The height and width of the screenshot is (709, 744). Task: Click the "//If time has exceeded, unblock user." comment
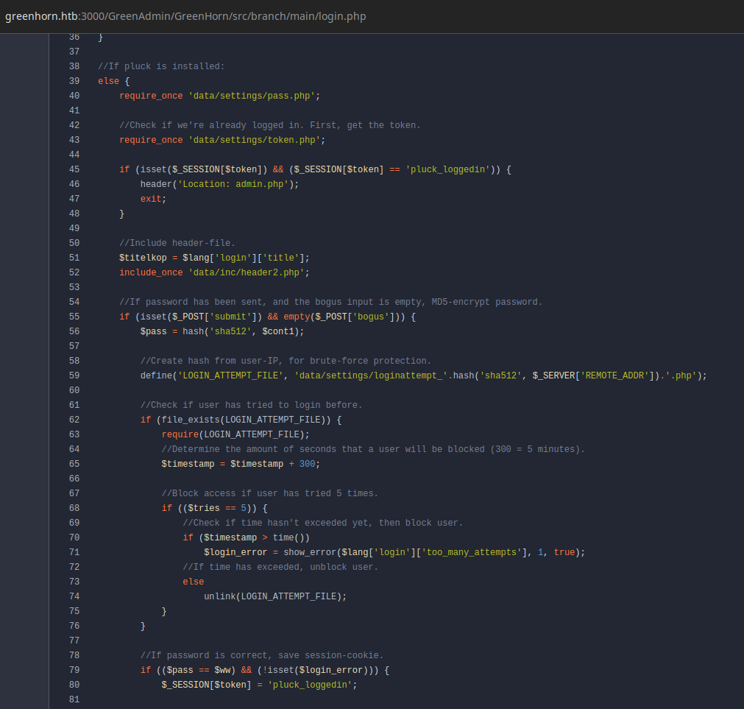280,567
